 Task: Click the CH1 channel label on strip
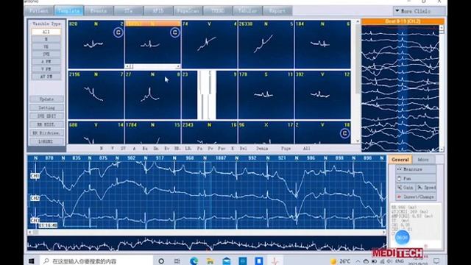[x=35, y=176]
